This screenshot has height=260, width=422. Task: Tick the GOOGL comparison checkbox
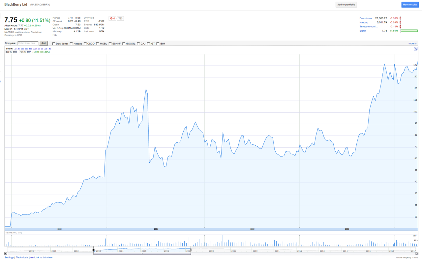point(124,43)
